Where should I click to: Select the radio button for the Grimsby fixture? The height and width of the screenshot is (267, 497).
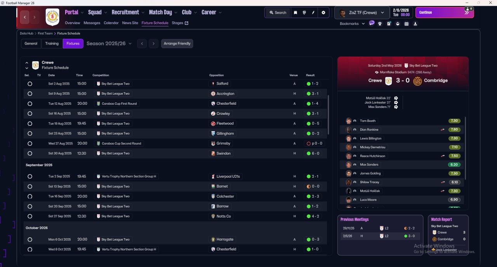coord(30,144)
